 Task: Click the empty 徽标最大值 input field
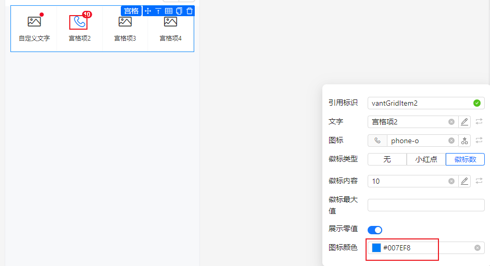(x=426, y=205)
